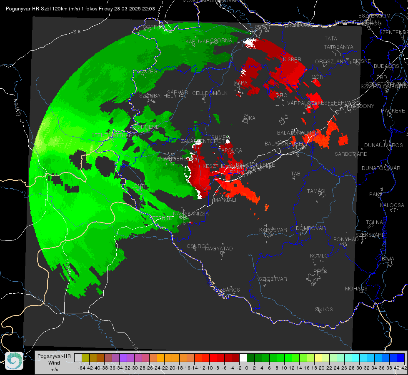Click the Poganyvar-HR Wind m/s legend label
This screenshot has height=375, width=408.
(x=54, y=363)
